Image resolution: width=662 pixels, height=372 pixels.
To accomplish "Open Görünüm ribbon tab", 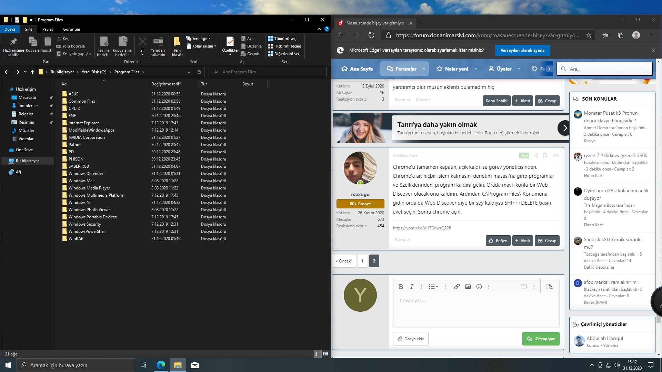I will 71,29.
